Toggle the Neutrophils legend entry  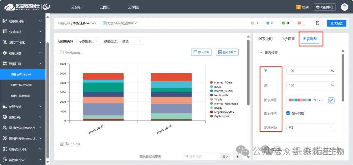[221, 95]
